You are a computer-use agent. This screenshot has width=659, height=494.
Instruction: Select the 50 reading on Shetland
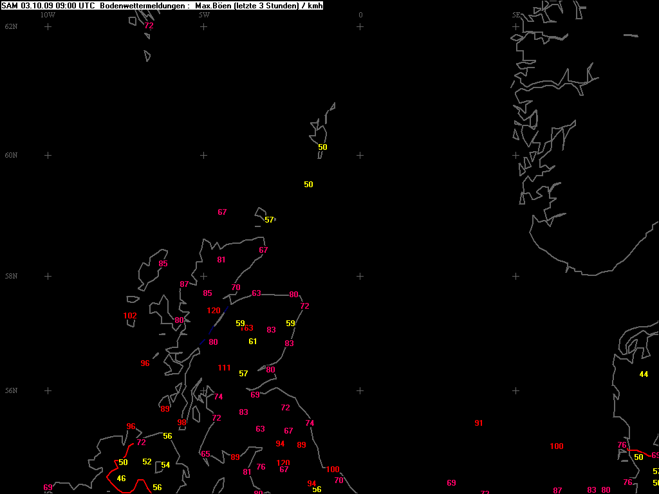point(322,147)
